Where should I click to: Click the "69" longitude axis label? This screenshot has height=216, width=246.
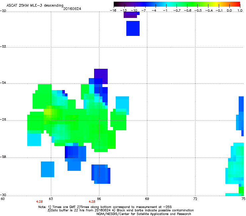(x=147, y=199)
